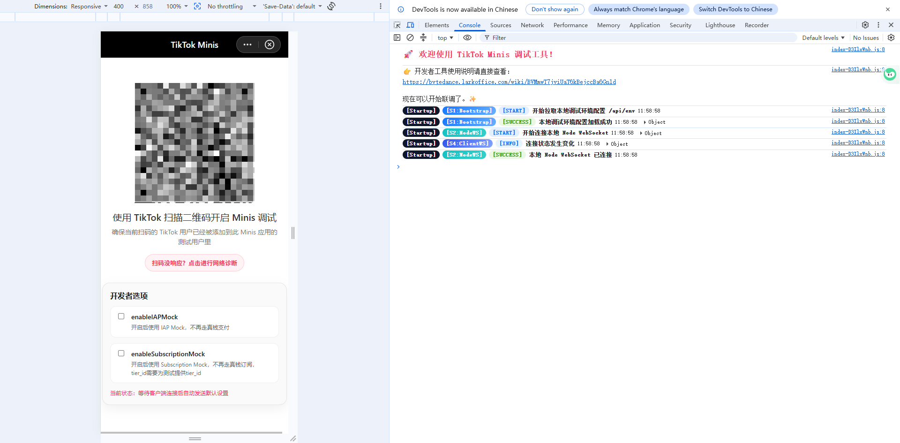
Task: Open source link for the welcome message
Action: tap(858, 49)
